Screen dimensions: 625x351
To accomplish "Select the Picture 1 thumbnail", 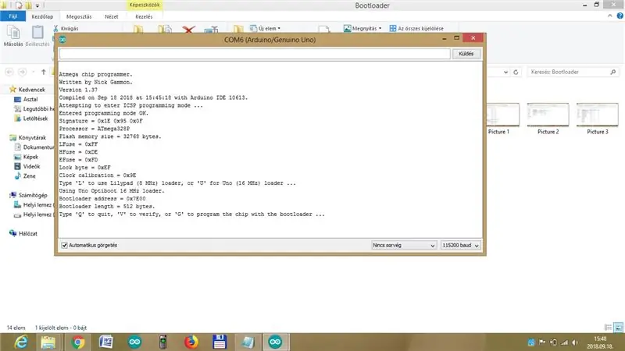I will [x=502, y=119].
